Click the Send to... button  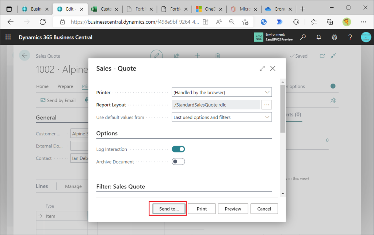click(169, 209)
